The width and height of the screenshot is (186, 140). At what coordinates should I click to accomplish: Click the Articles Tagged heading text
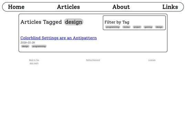pos(41,22)
